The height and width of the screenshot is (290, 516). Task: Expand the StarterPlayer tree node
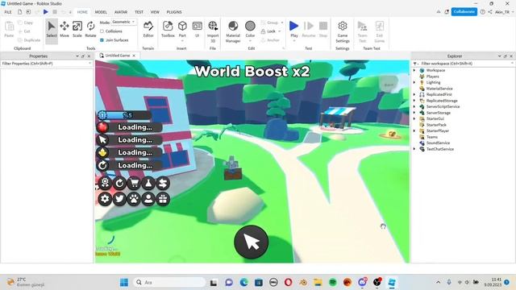pos(414,130)
